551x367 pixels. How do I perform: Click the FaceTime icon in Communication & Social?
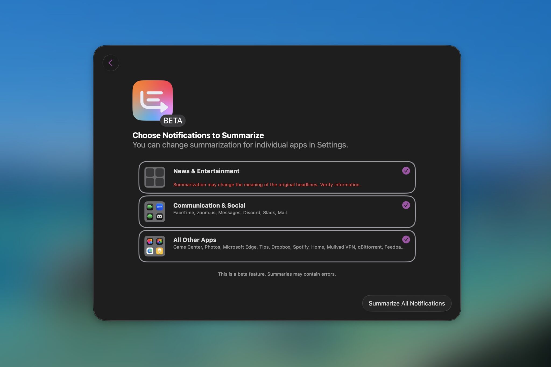point(150,207)
